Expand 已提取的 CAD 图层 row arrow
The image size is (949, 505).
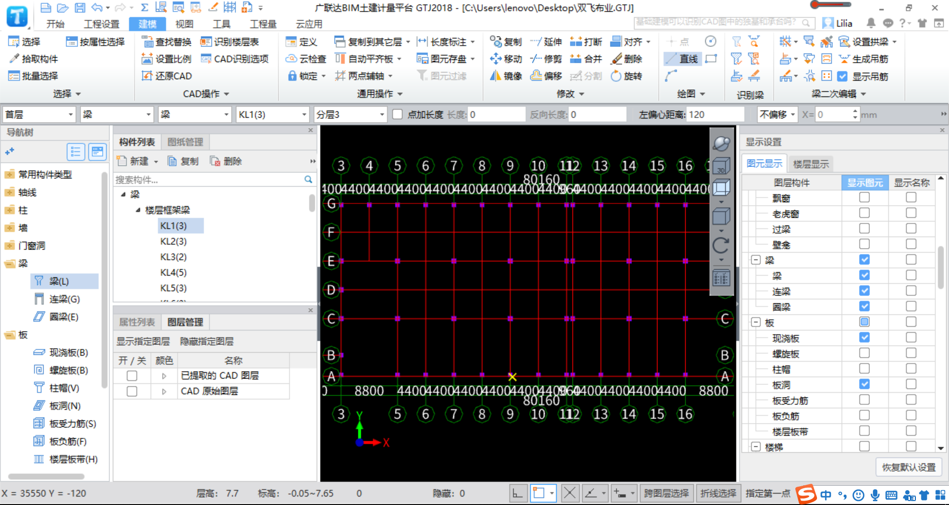tap(164, 376)
